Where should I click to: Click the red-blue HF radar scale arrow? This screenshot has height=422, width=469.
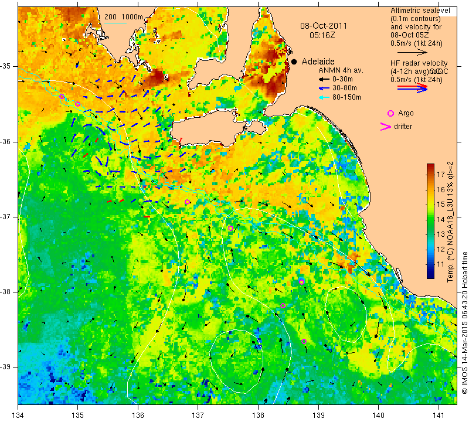pyautogui.click(x=412, y=88)
